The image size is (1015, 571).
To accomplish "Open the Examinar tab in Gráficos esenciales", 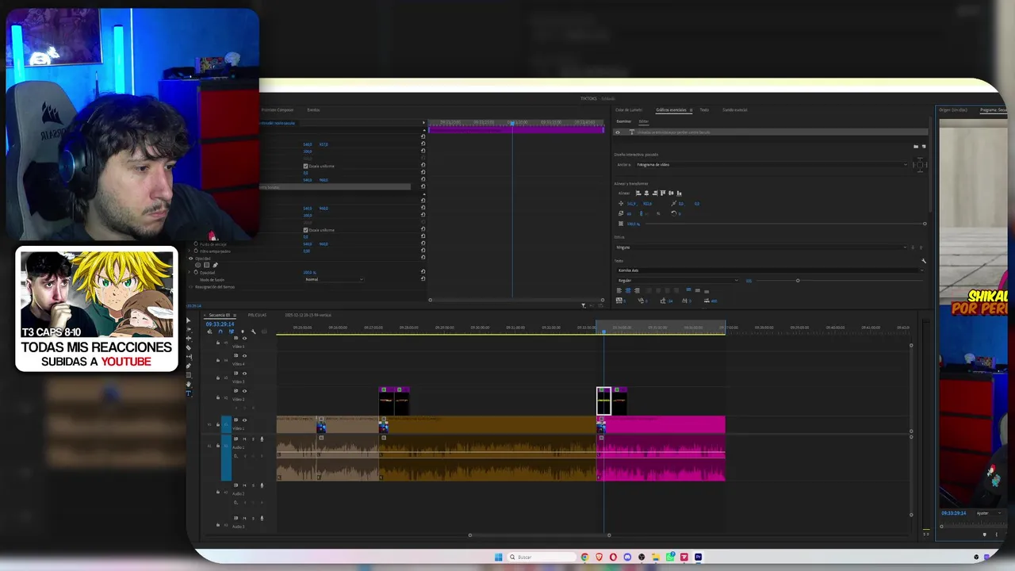I will [x=624, y=121].
